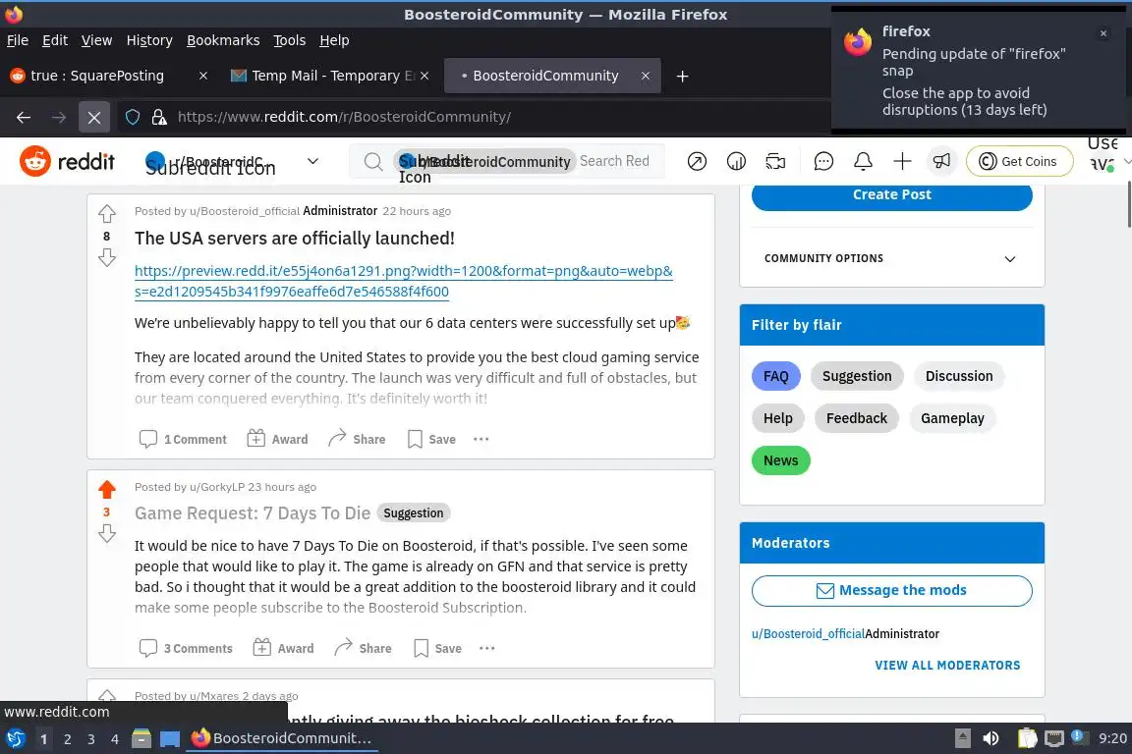The height and width of the screenshot is (754, 1132).
Task: Open the All communities chart icon
Action: click(x=736, y=162)
